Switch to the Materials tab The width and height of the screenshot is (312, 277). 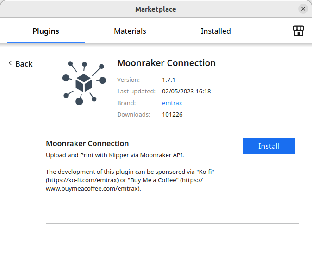tap(130, 31)
